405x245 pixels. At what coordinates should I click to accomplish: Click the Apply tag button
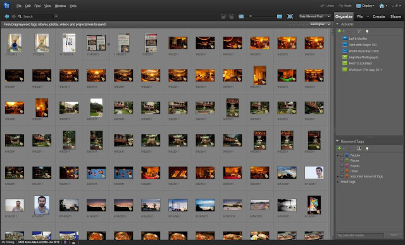pyautogui.click(x=394, y=235)
